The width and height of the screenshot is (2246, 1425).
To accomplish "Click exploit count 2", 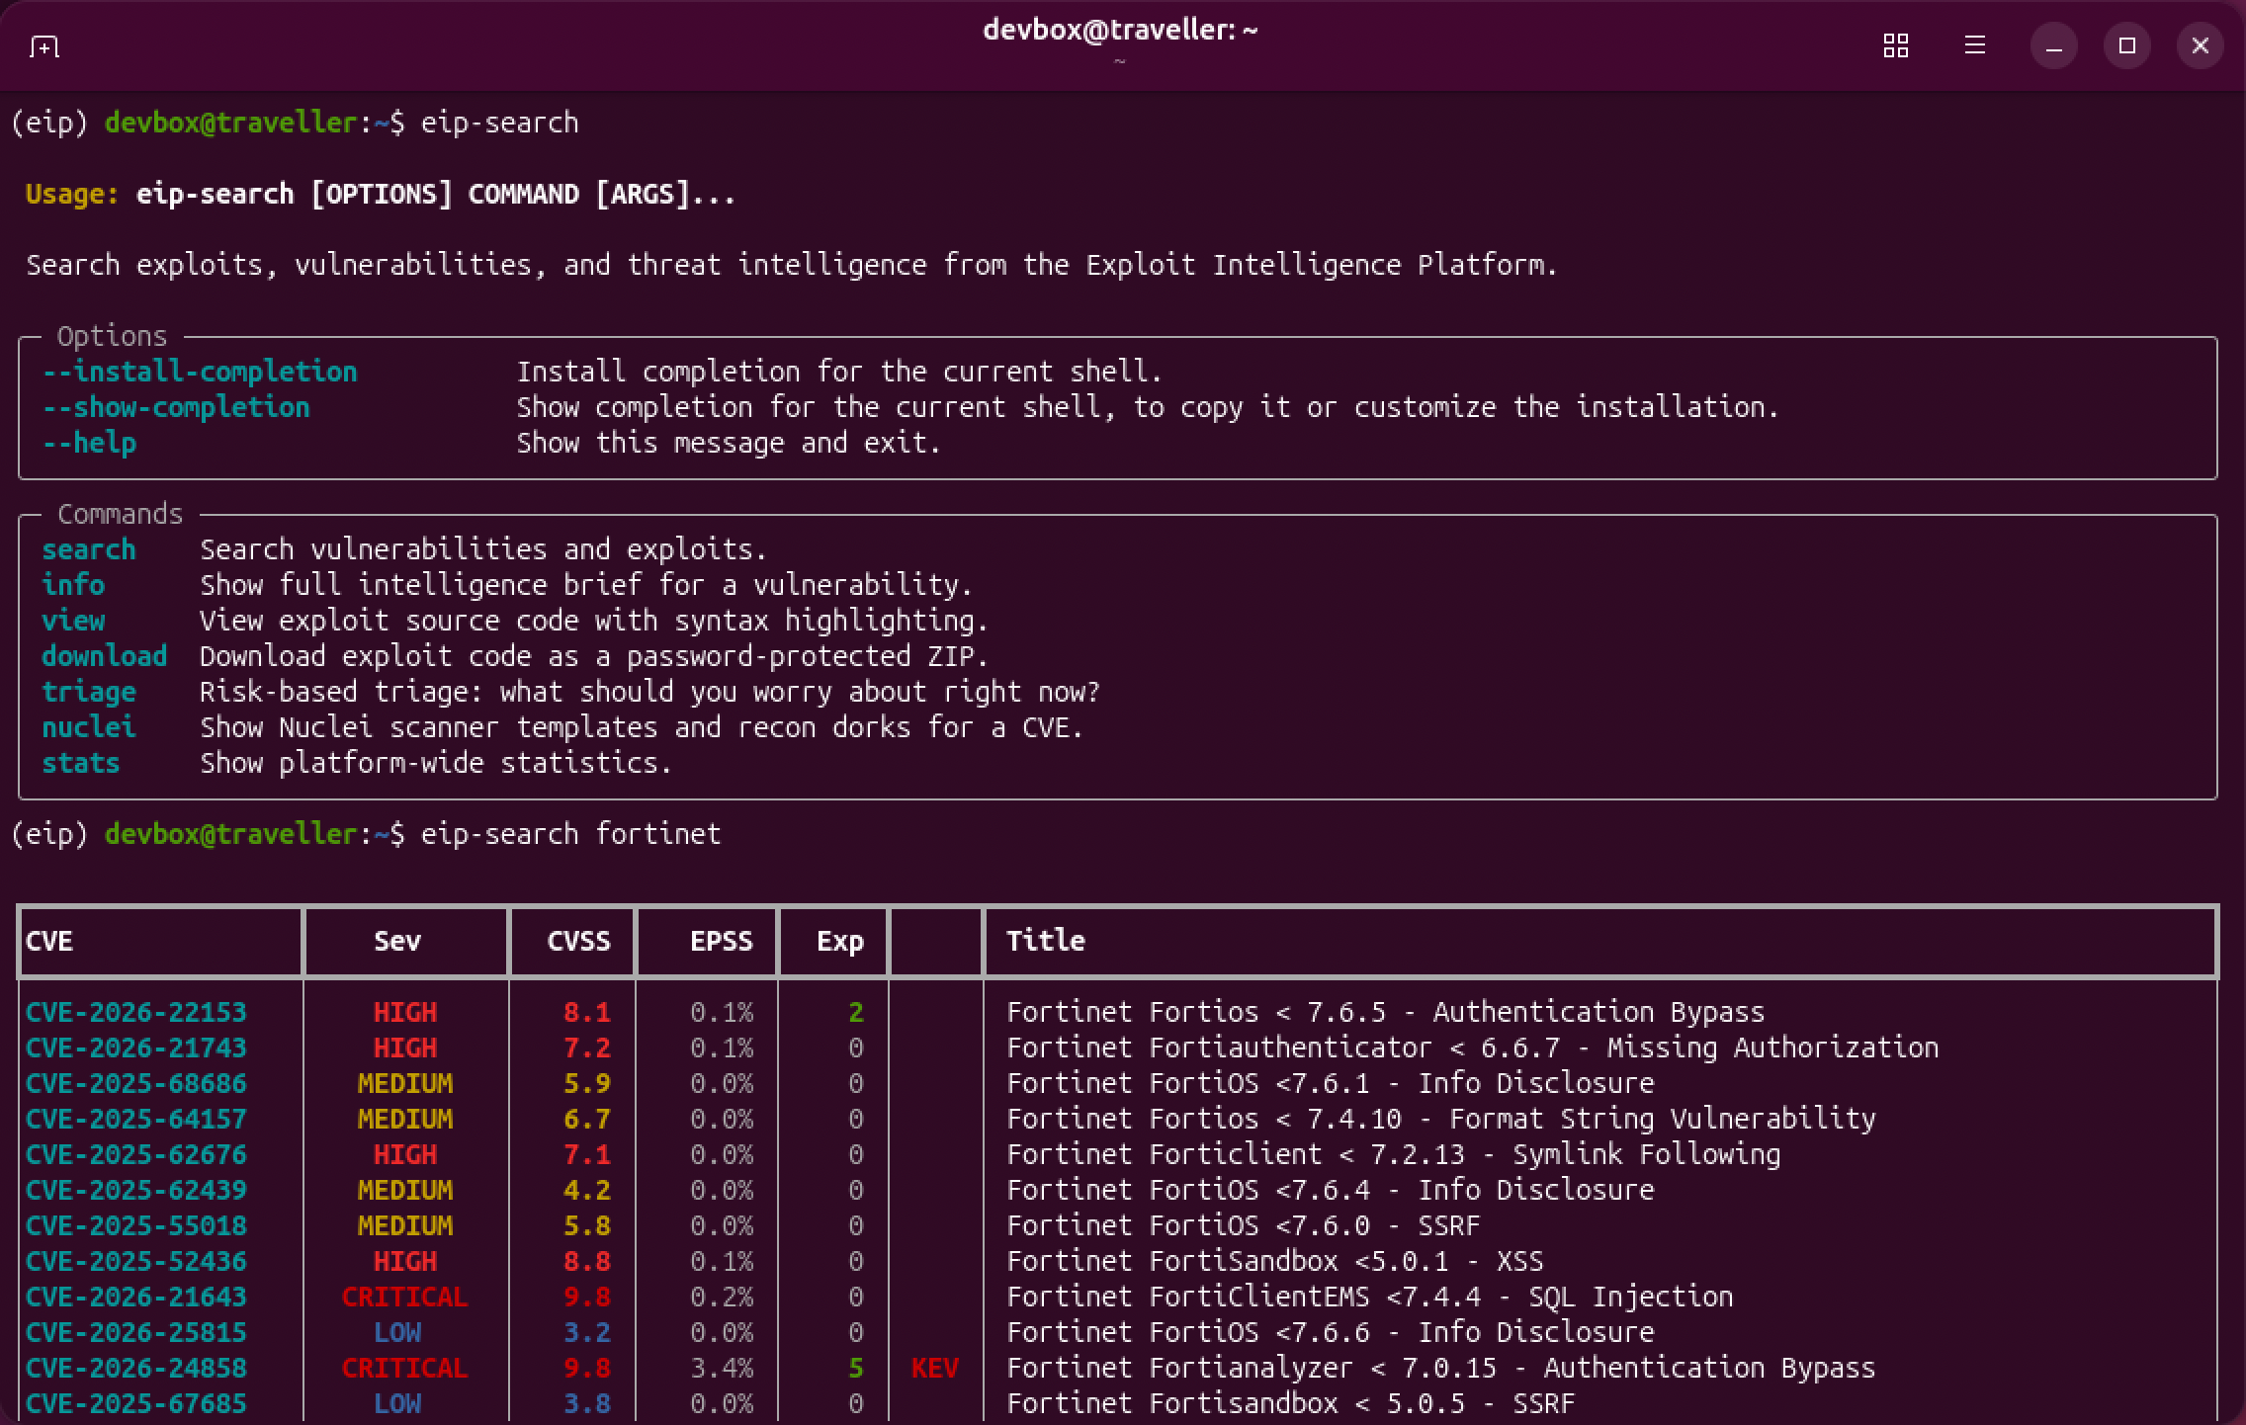I will point(856,1012).
